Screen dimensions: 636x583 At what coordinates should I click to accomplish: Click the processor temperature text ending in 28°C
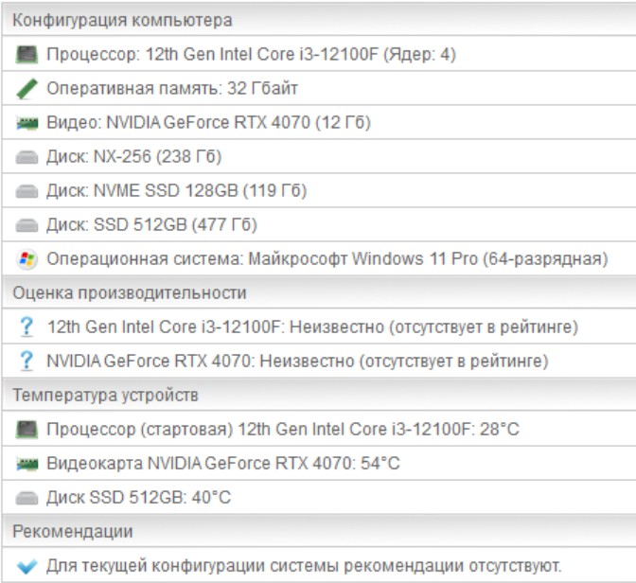pyautogui.click(x=283, y=430)
